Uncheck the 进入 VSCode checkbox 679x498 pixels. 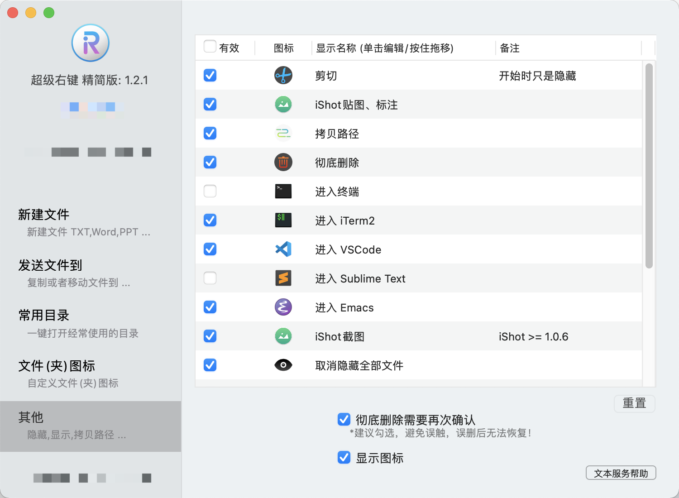click(x=210, y=249)
